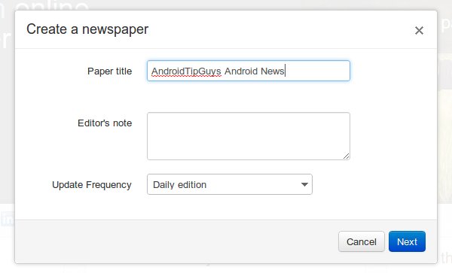Focus the Editor's note text area

tap(249, 136)
